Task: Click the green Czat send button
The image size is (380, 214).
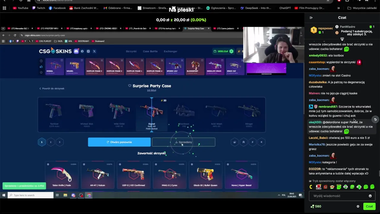Action: click(369, 206)
